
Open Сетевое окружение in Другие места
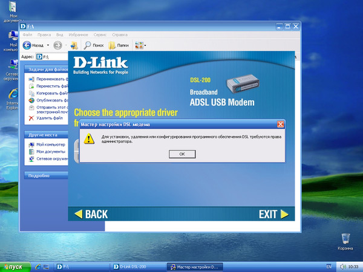pos(52,158)
